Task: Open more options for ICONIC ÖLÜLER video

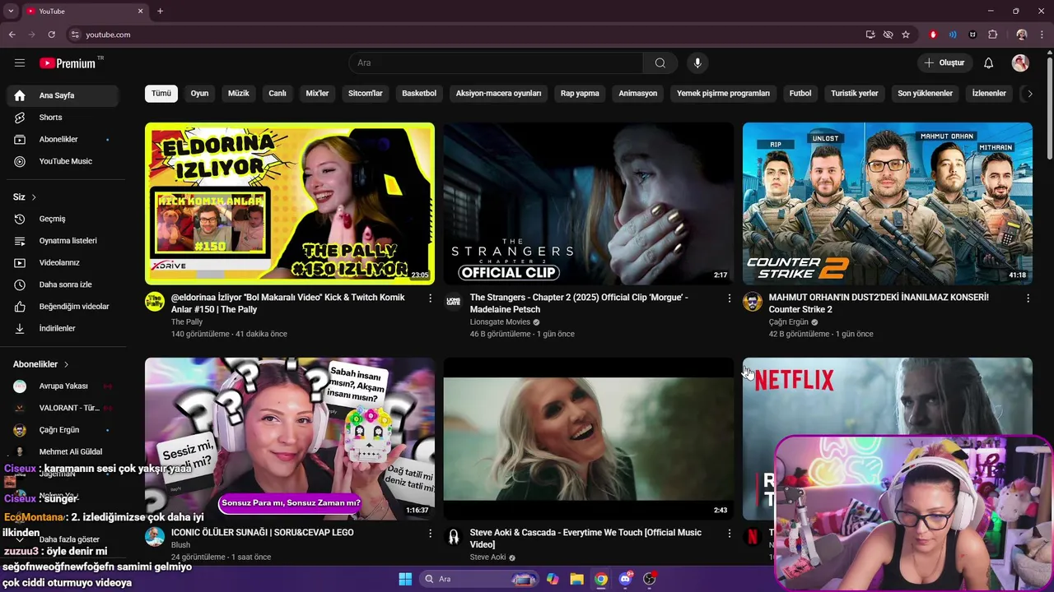Action: coord(430,534)
